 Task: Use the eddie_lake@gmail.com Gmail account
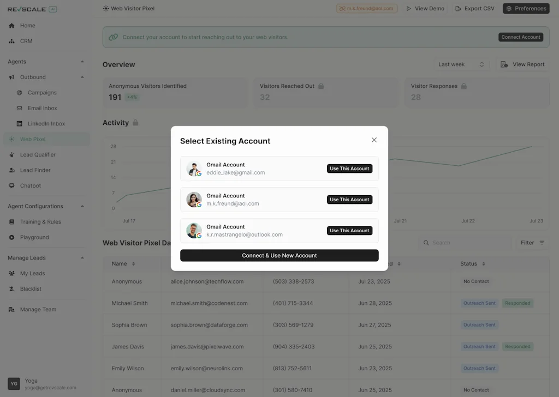pyautogui.click(x=349, y=168)
